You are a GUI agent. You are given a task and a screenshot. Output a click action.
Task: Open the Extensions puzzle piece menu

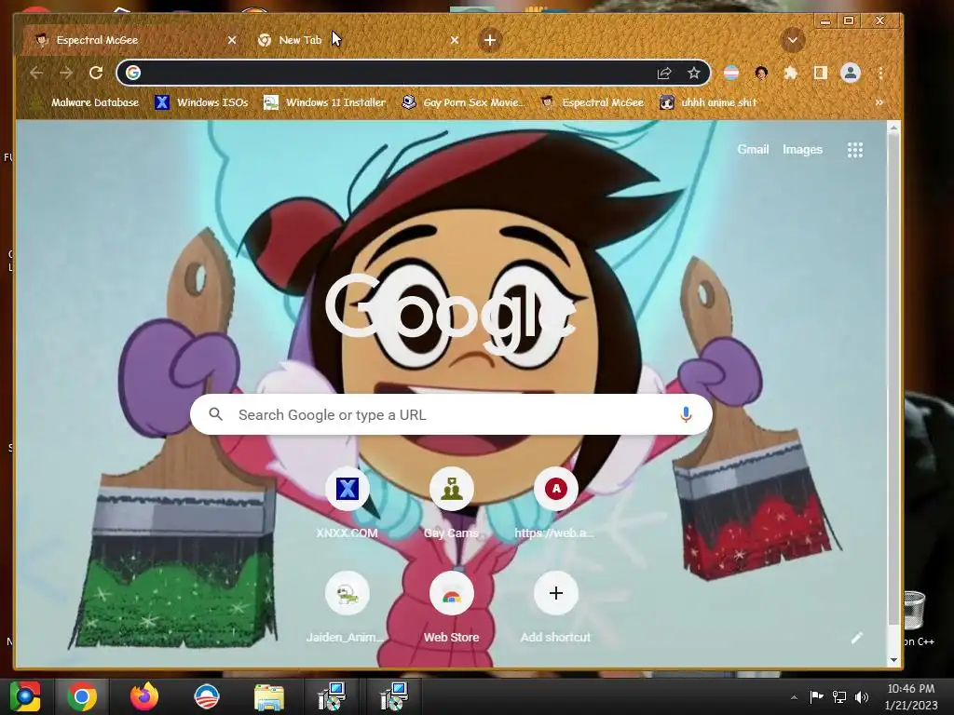[790, 73]
